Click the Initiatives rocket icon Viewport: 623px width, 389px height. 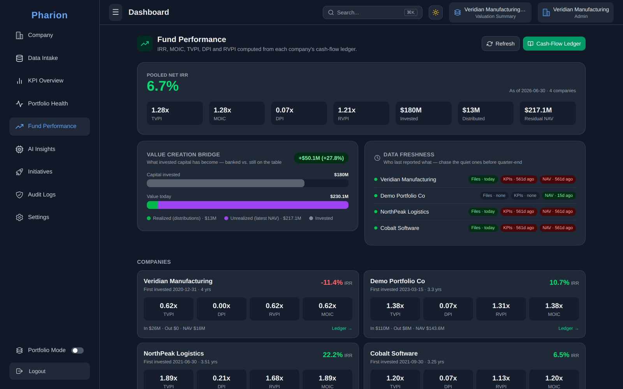[x=19, y=172]
